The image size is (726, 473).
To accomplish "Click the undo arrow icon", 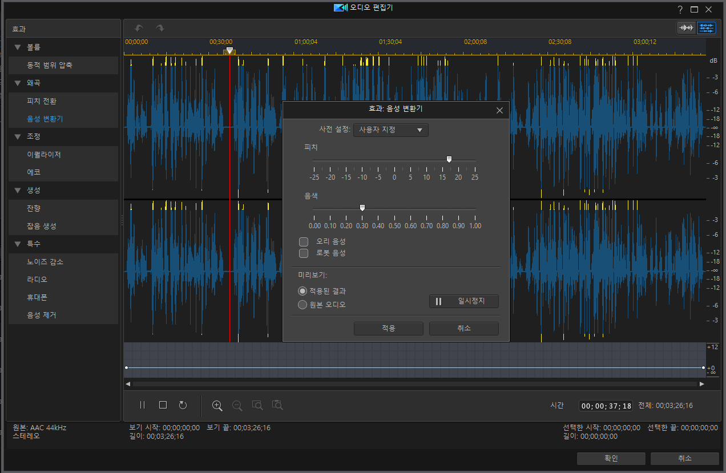I will (x=139, y=28).
